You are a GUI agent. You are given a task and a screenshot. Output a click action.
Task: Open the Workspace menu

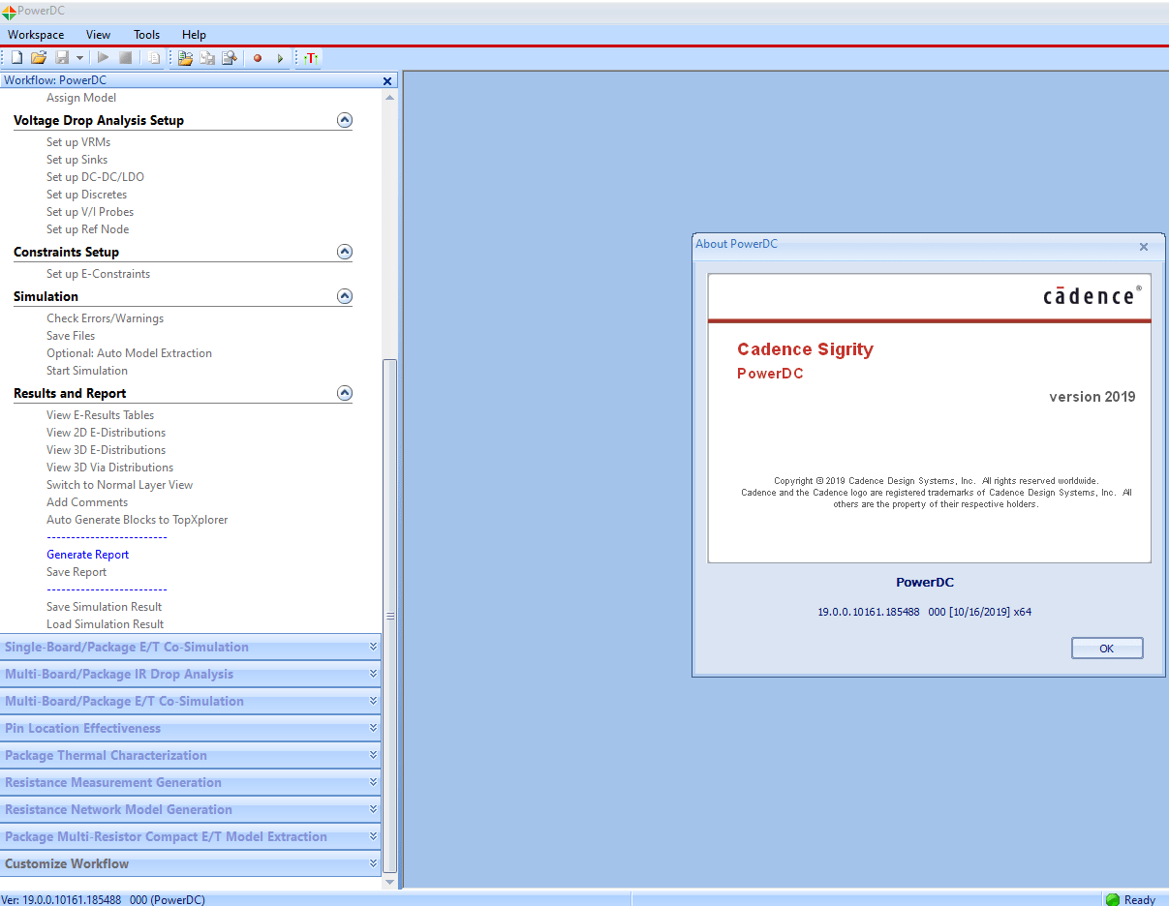pos(36,35)
